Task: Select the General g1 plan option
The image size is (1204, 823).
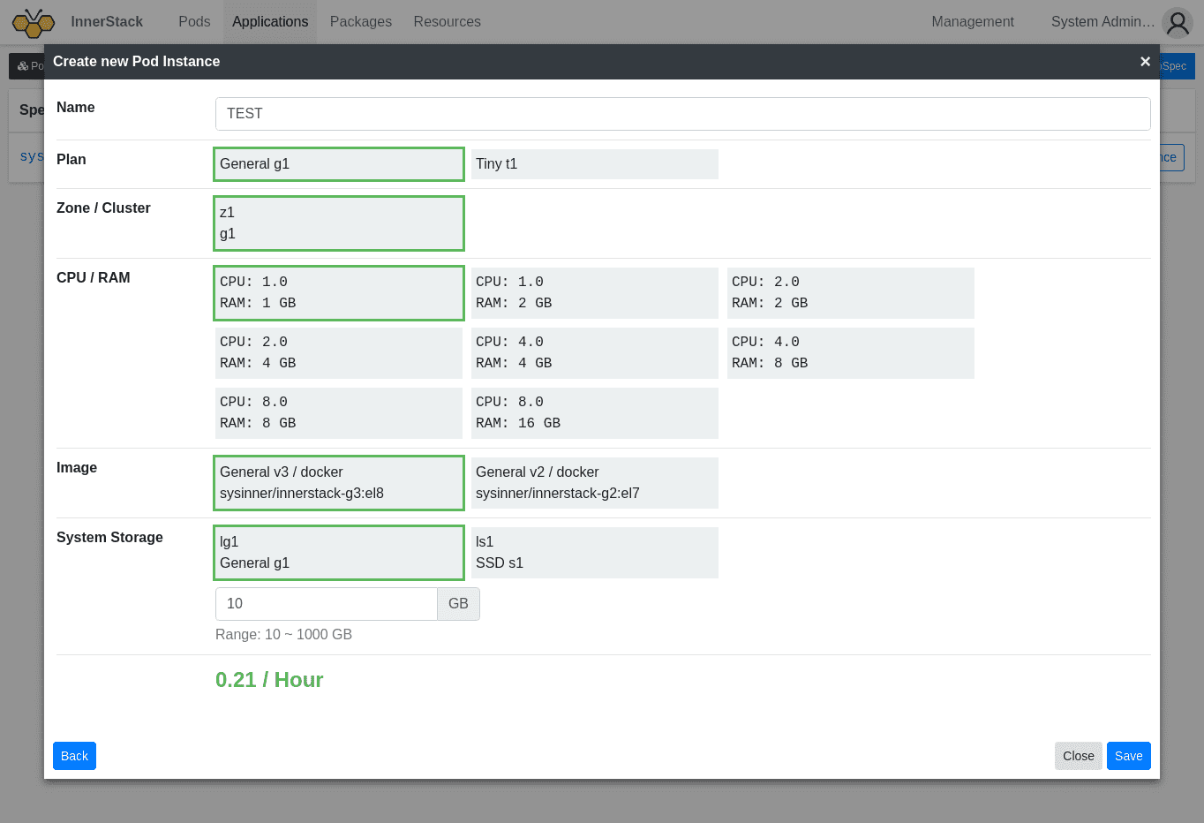Action: [339, 164]
